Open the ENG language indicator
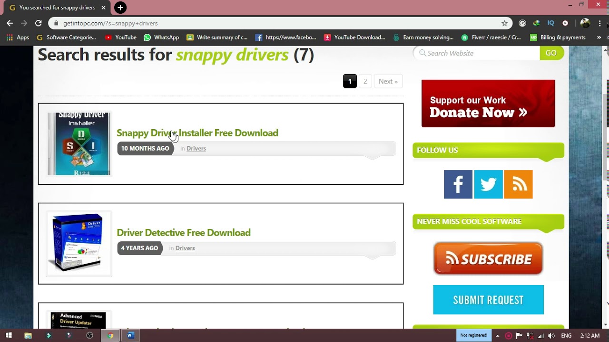This screenshot has height=342, width=609. pyautogui.click(x=566, y=336)
